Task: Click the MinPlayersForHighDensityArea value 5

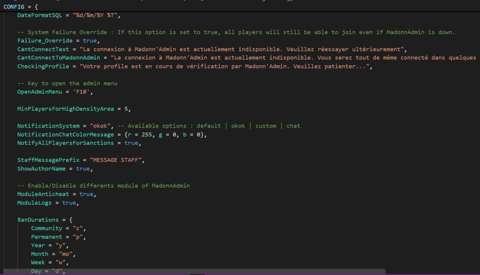Action: click(126, 109)
